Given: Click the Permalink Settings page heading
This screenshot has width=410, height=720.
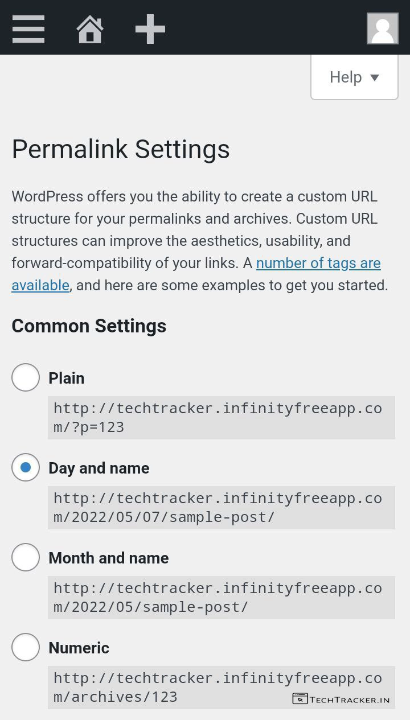Looking at the screenshot, I should 121,149.
